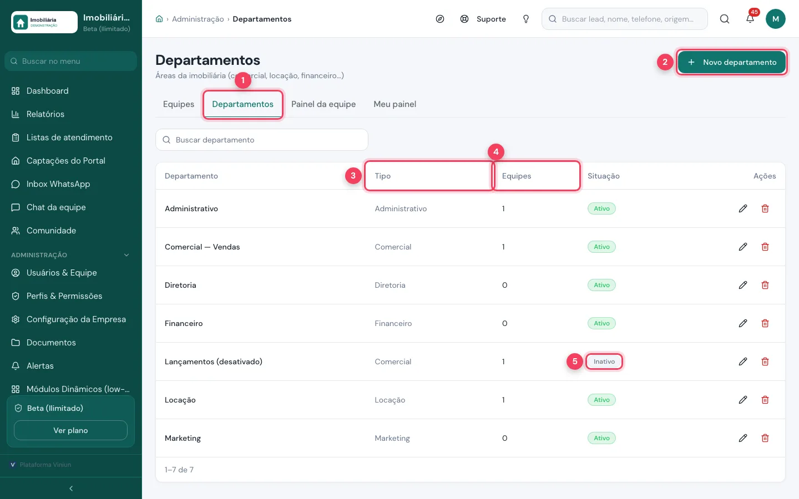
Task: Delete the Financeiro department
Action: pos(765,323)
